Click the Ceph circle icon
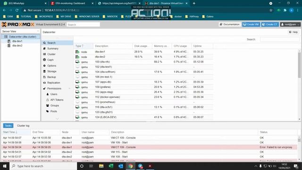This screenshot has height=170, width=302. (x=44, y=60)
